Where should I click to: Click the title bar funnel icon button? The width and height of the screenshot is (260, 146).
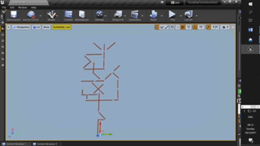162,2
